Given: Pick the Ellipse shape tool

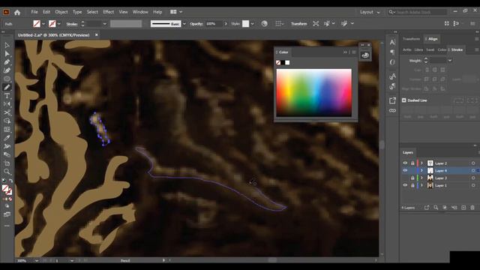Looking at the screenshot, I should pyautogui.click(x=7, y=79).
